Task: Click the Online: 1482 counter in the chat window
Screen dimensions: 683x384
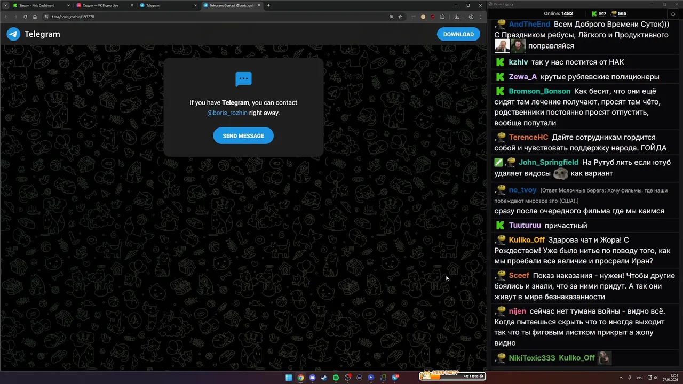Action: (x=558, y=13)
